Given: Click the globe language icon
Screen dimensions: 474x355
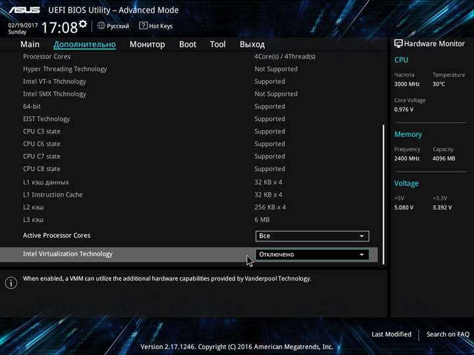Looking at the screenshot, I should click(101, 26).
